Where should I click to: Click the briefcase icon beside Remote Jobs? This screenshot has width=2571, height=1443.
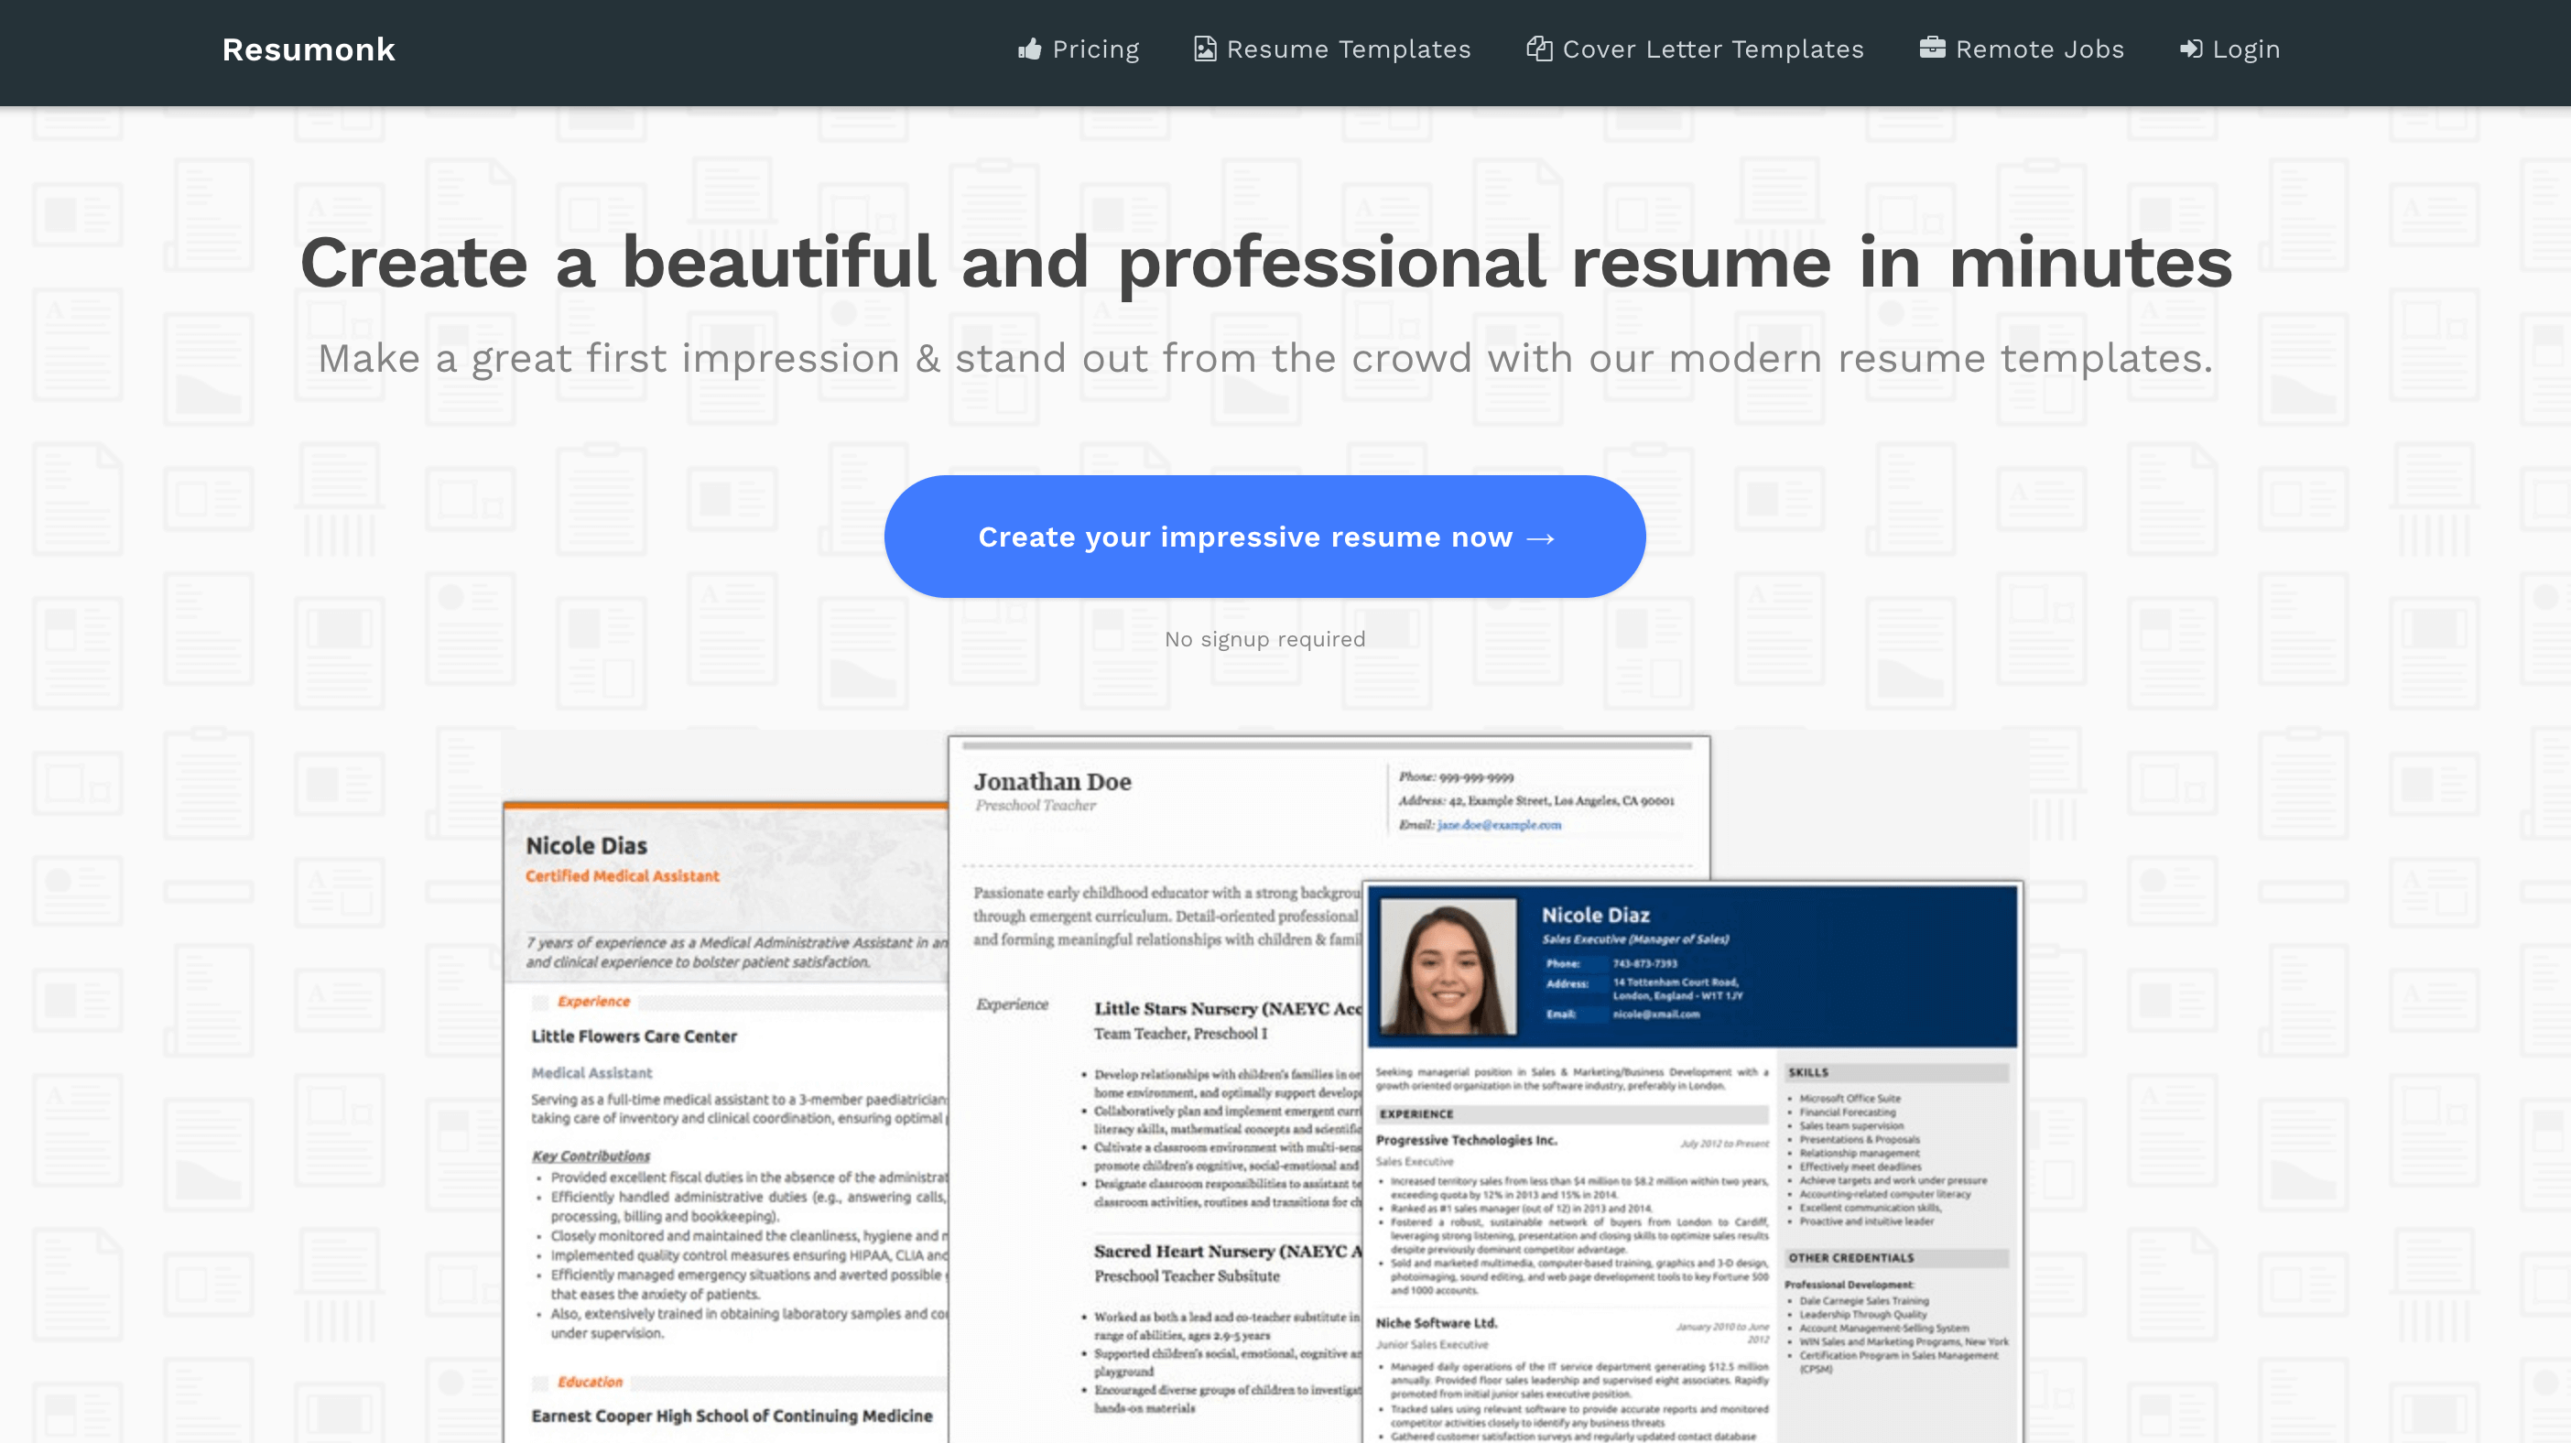pyautogui.click(x=1932, y=48)
